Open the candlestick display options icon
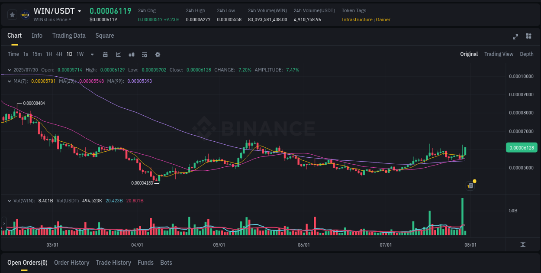Screen dimensions: 541x273 pyautogui.click(x=132, y=55)
